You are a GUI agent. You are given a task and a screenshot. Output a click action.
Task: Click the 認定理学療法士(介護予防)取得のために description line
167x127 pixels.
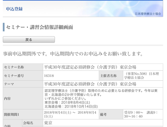101,91
